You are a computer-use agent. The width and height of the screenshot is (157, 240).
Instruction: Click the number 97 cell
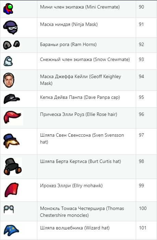[x=146, y=141]
